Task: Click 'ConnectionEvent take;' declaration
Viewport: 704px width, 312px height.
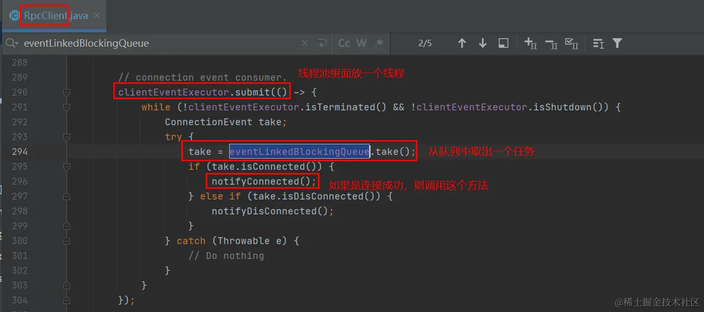Action: [x=226, y=122]
